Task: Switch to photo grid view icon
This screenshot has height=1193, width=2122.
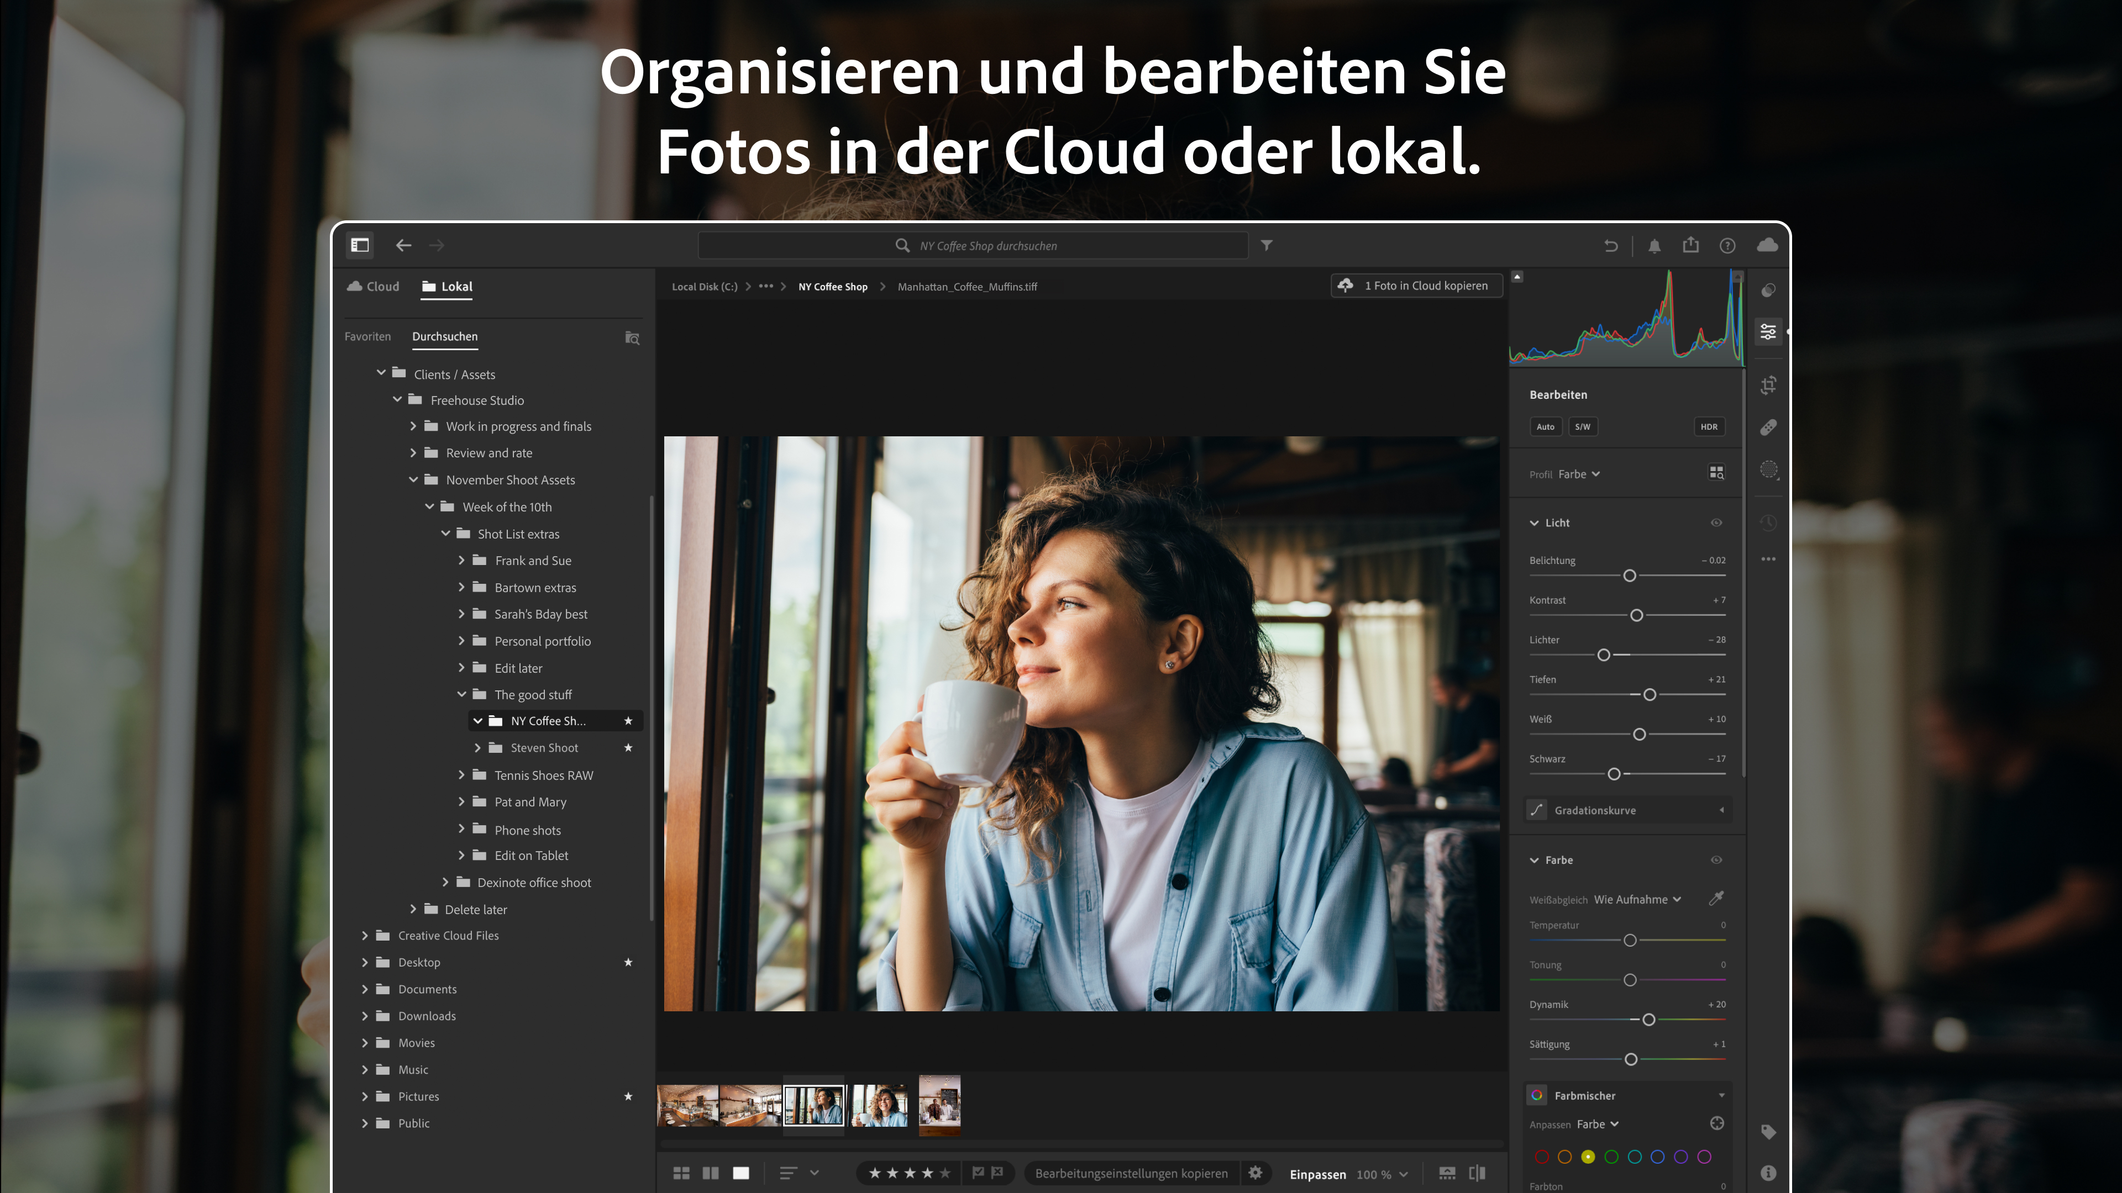Action: pyautogui.click(x=681, y=1173)
